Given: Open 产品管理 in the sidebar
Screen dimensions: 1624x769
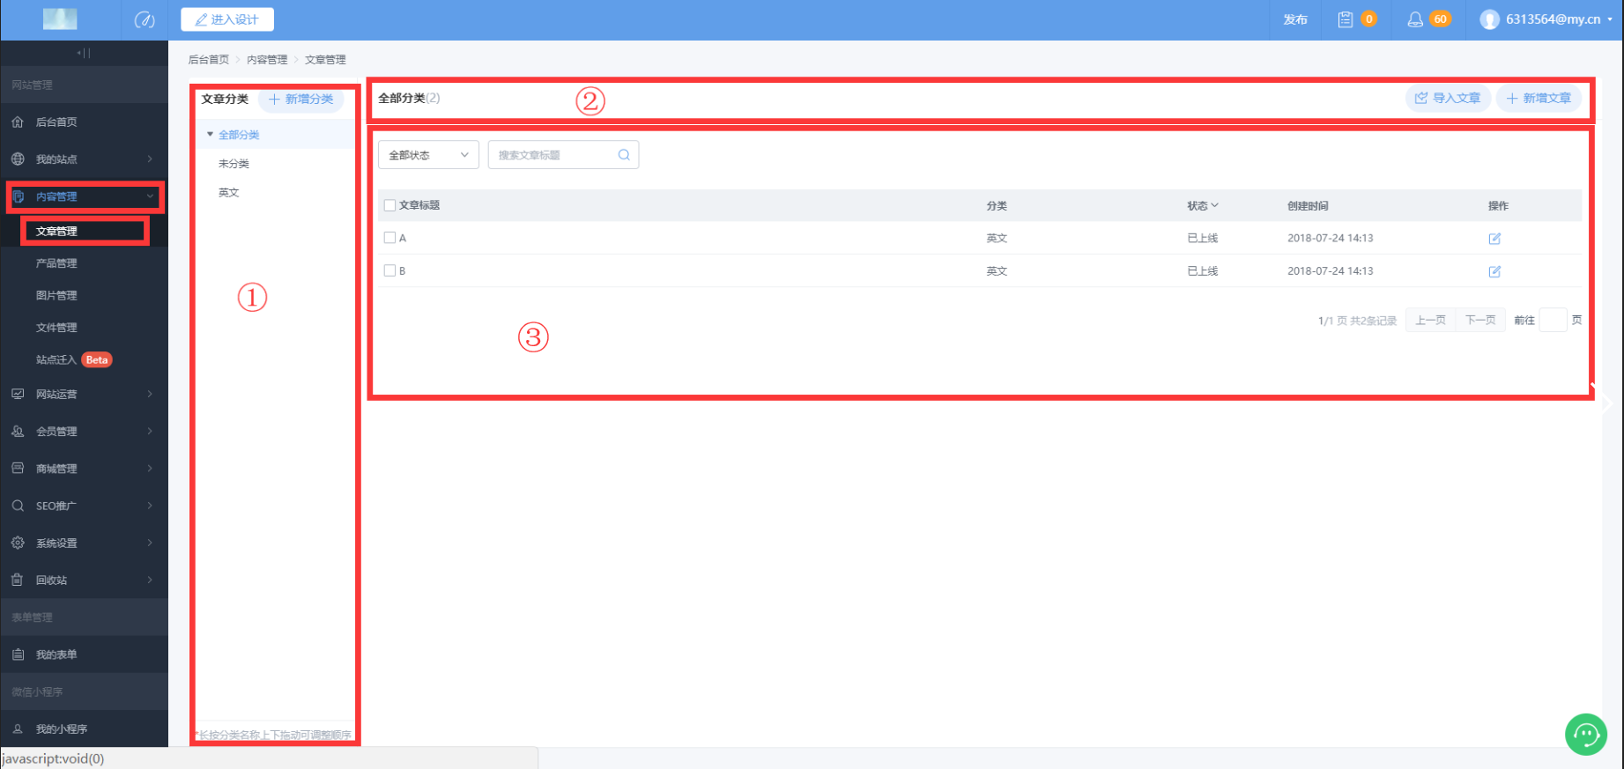Looking at the screenshot, I should (56, 263).
